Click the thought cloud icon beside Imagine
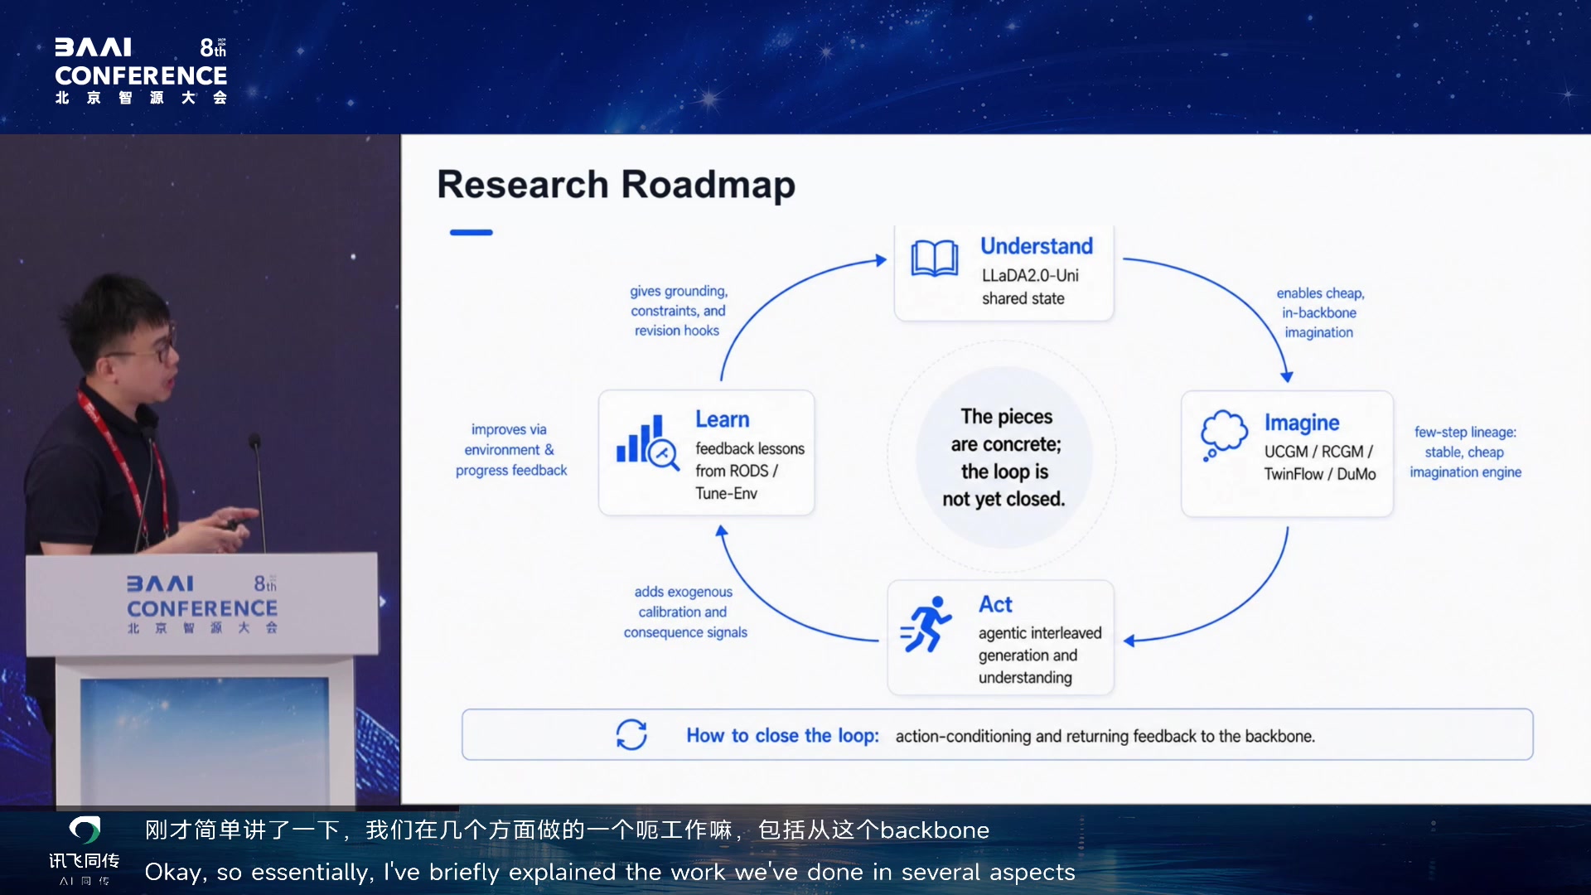 click(1223, 434)
